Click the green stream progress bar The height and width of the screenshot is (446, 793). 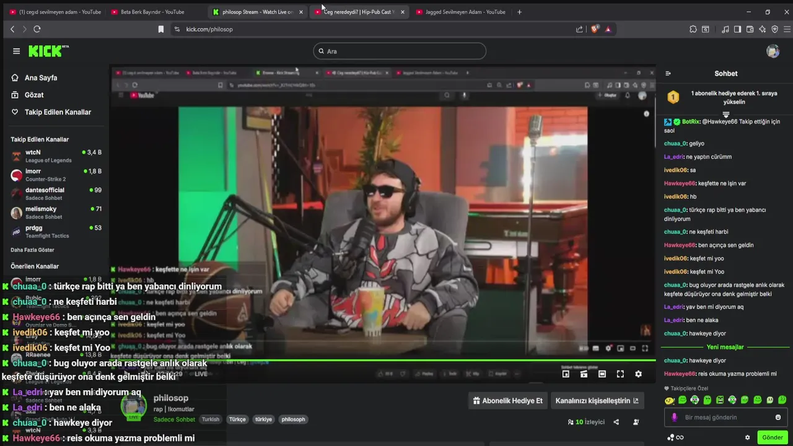(x=382, y=360)
